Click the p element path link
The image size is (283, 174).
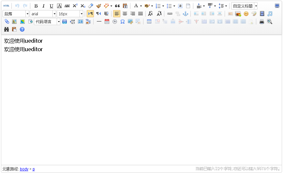pos(34,169)
